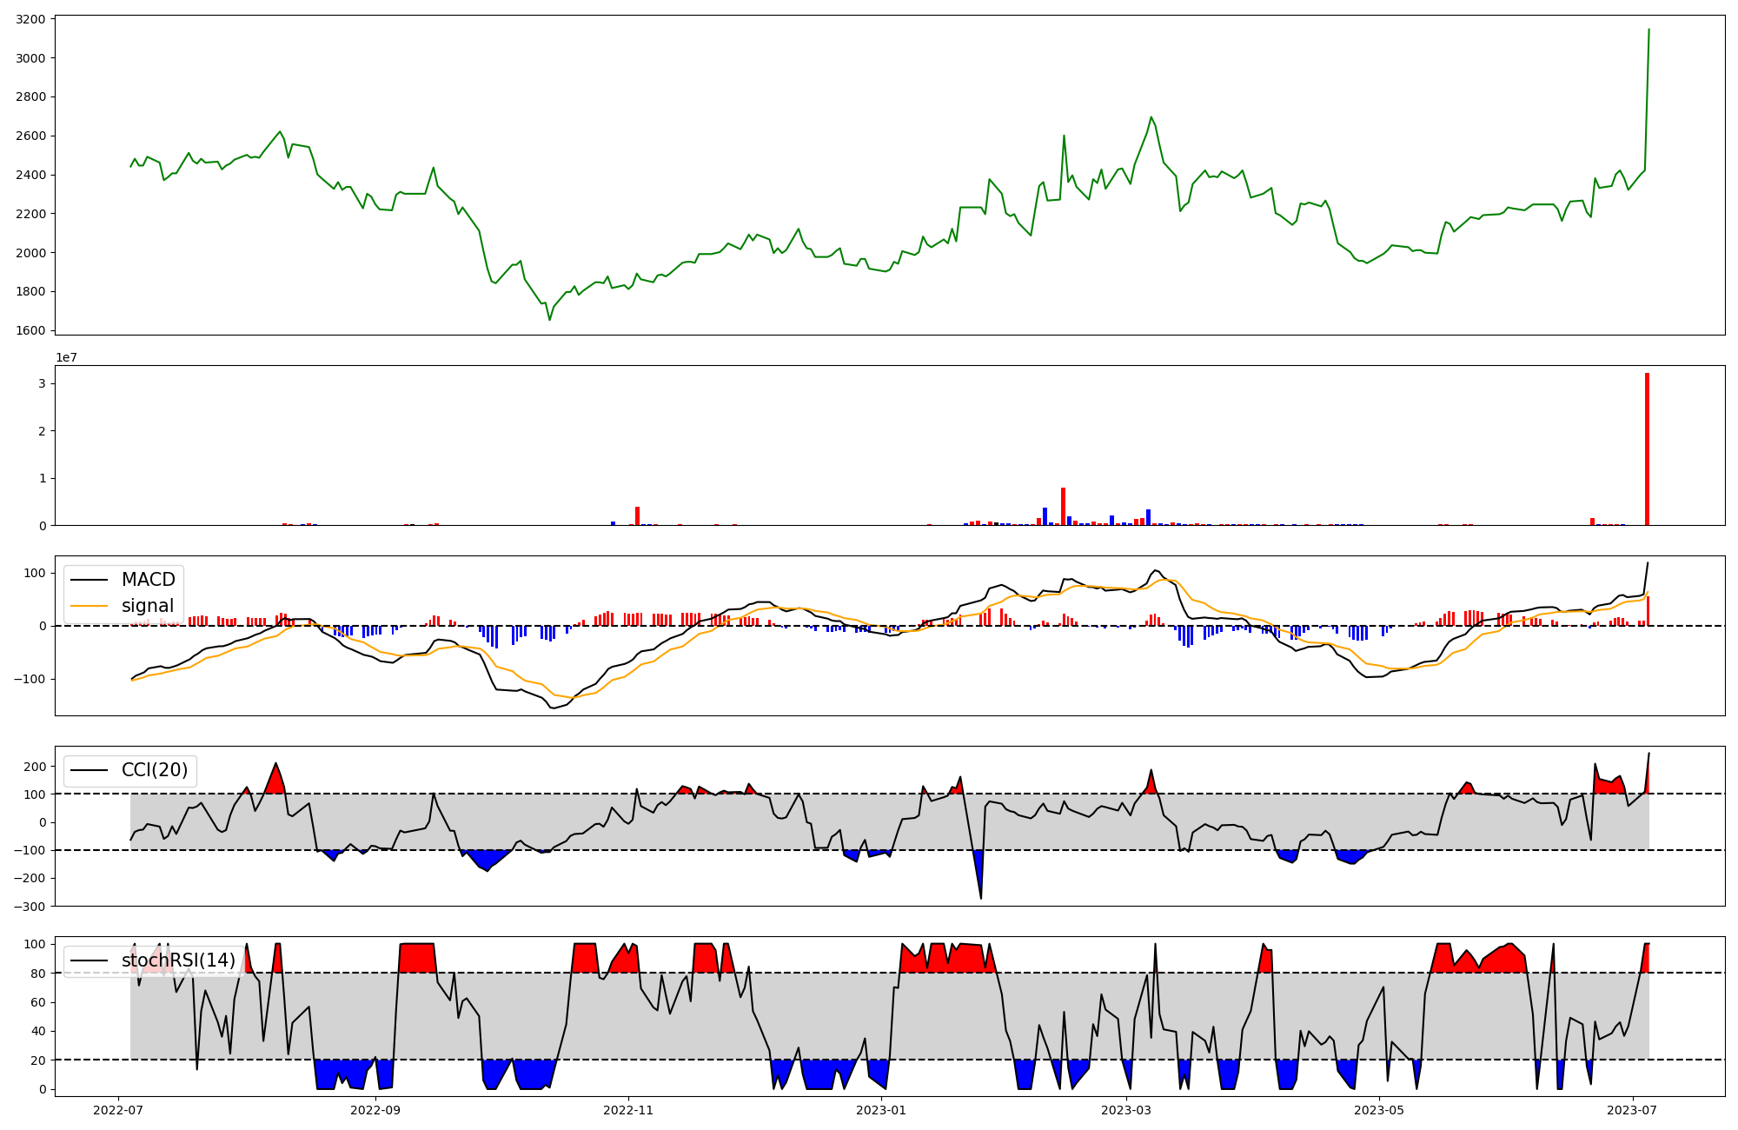Click the black MACD legend line sample

[89, 580]
